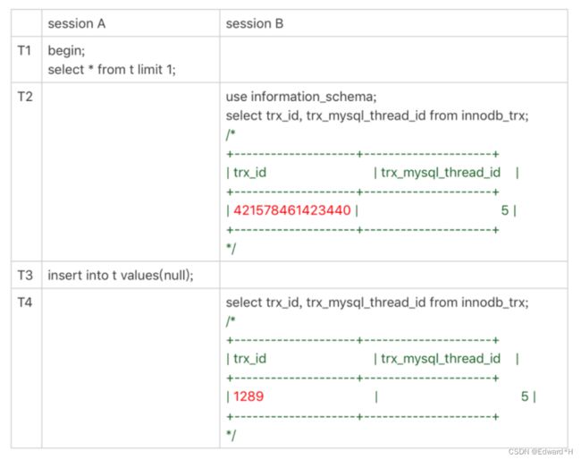The image size is (581, 460).
Task: Select the T2 row label
Action: 25,97
